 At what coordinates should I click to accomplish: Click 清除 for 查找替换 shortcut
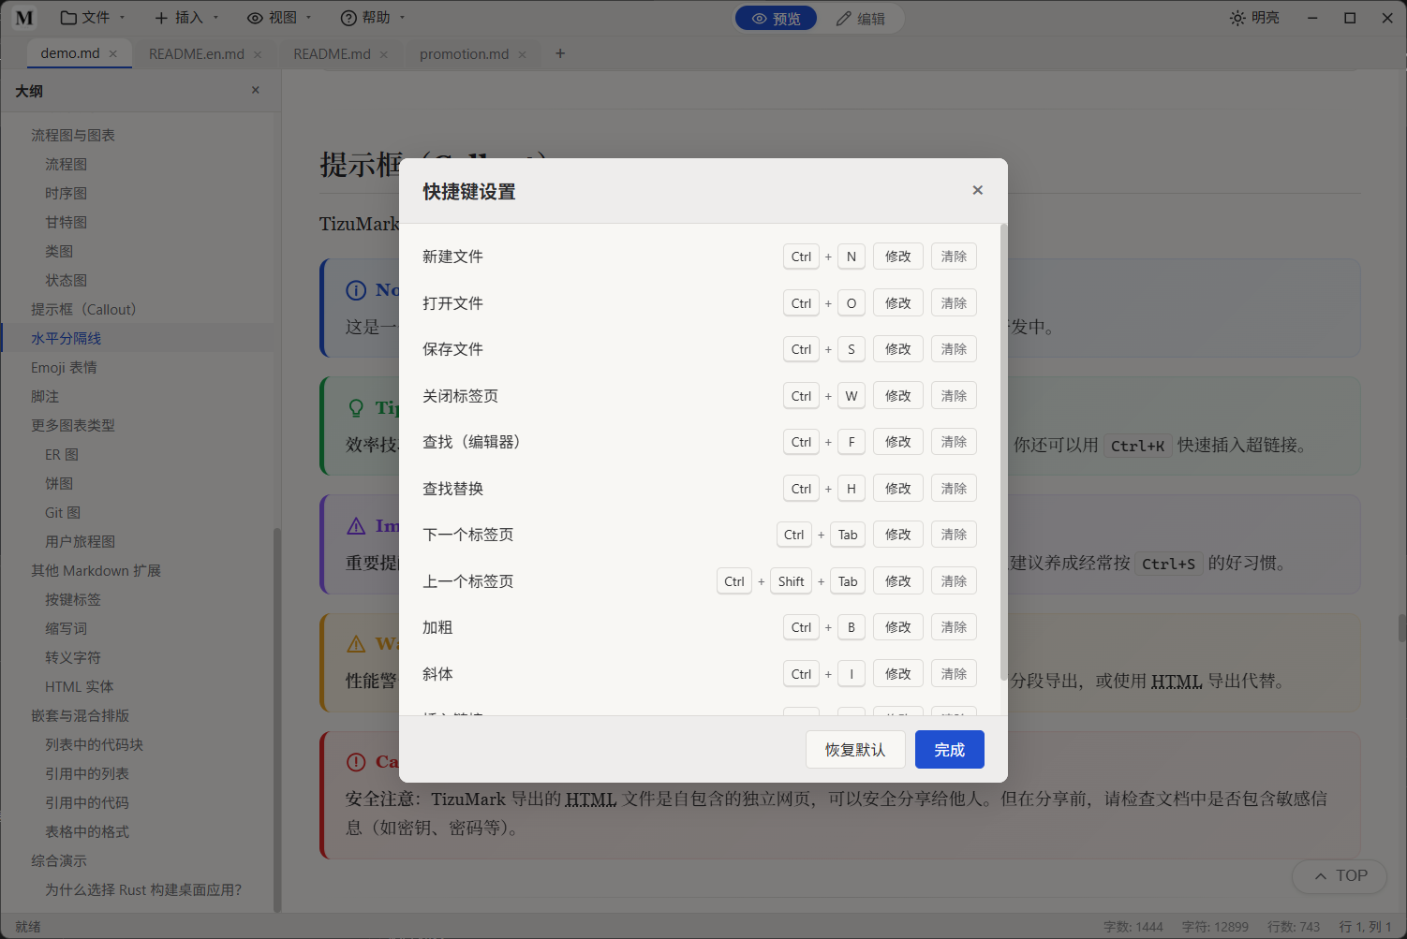[x=954, y=489]
